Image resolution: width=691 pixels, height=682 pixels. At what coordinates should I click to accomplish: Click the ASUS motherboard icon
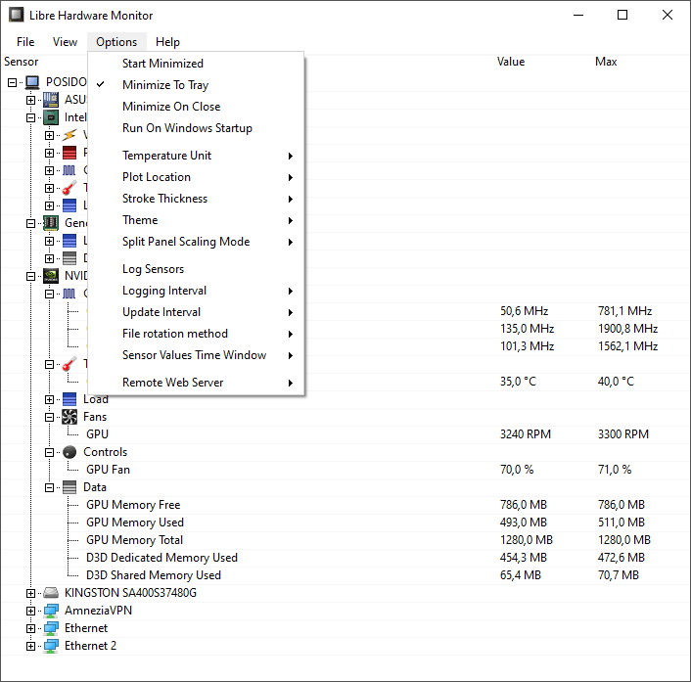51,100
